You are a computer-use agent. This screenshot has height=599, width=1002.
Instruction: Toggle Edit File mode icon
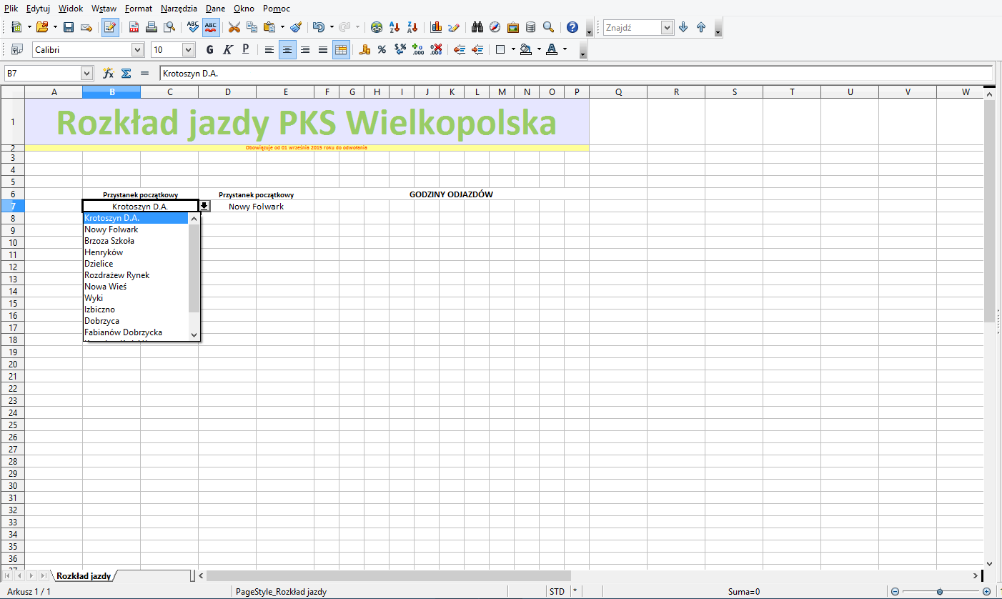pos(110,27)
